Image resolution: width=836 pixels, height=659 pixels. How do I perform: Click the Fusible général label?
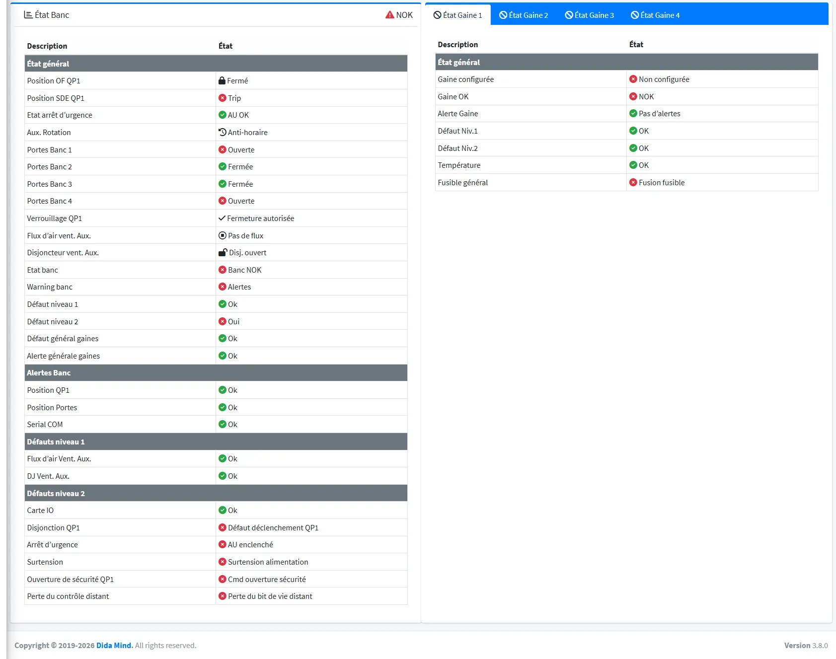point(463,183)
